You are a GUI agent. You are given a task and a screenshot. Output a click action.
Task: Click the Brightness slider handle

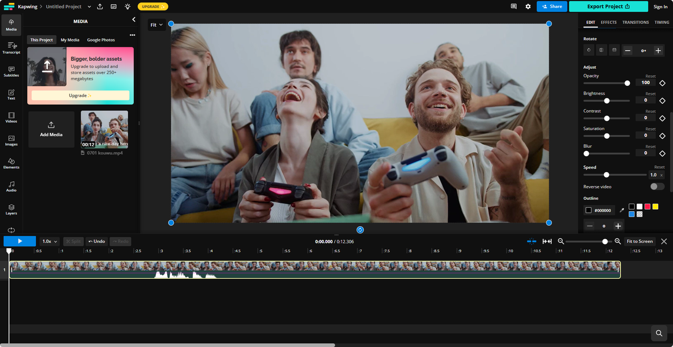click(607, 101)
